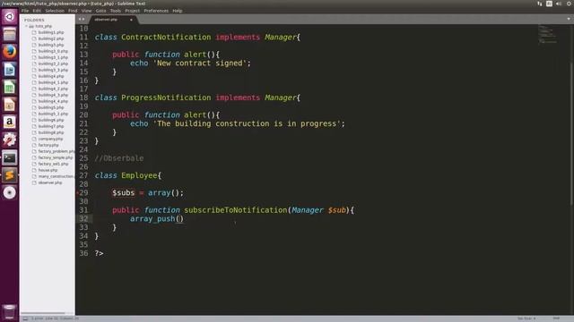Viewport: 574px width, 322px height.
Task: Open the Project menu
Action: [132, 11]
